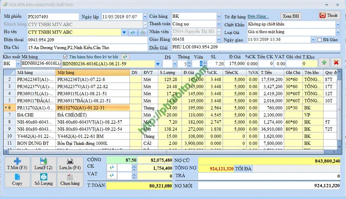Click the green plus add-item icon
346x199 pixels.
(324, 63)
